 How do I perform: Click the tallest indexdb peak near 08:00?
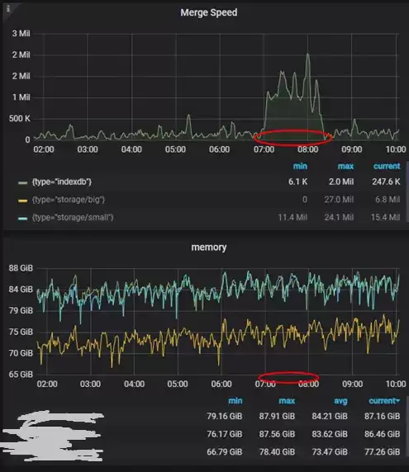(307, 54)
